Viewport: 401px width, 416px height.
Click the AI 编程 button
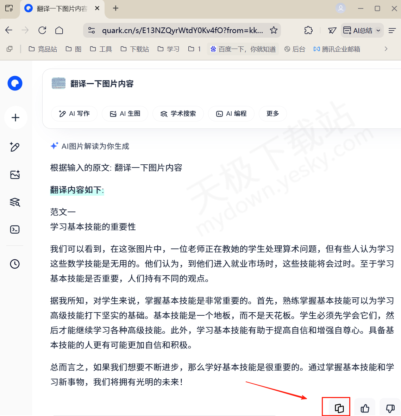point(231,114)
